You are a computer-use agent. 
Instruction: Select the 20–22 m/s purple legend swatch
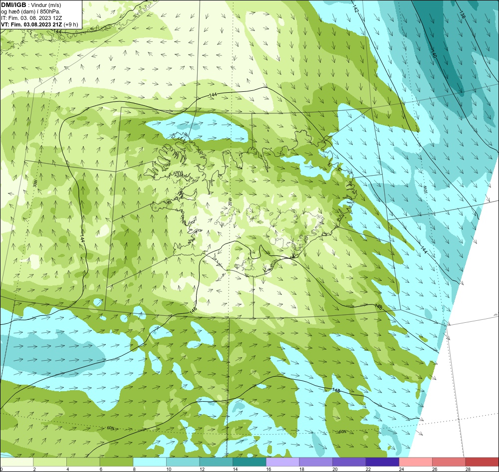[x=349, y=462]
